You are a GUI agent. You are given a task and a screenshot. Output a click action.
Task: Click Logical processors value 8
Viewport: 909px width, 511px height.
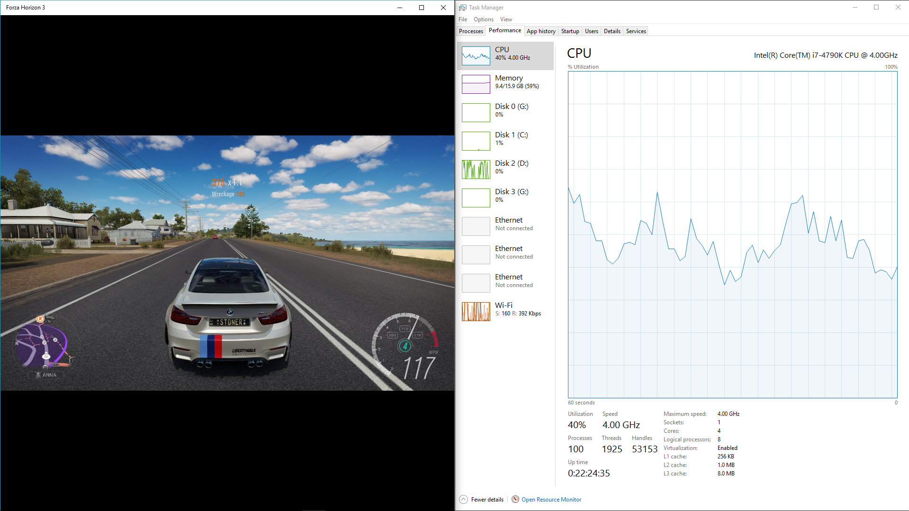(x=719, y=439)
